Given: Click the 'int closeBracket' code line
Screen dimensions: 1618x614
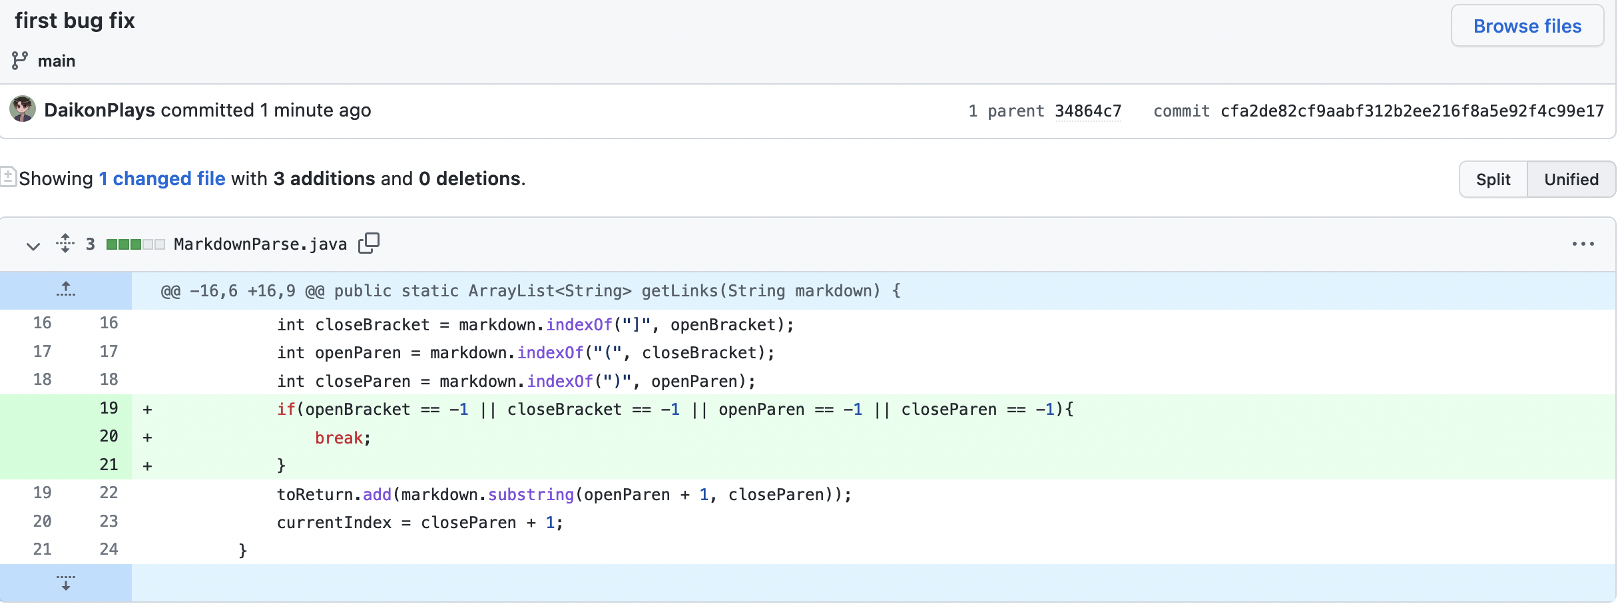Looking at the screenshot, I should 536,325.
